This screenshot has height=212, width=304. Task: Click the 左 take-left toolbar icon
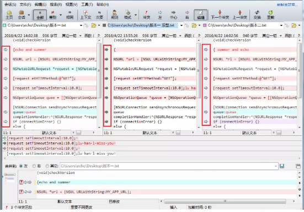click(x=160, y=15)
